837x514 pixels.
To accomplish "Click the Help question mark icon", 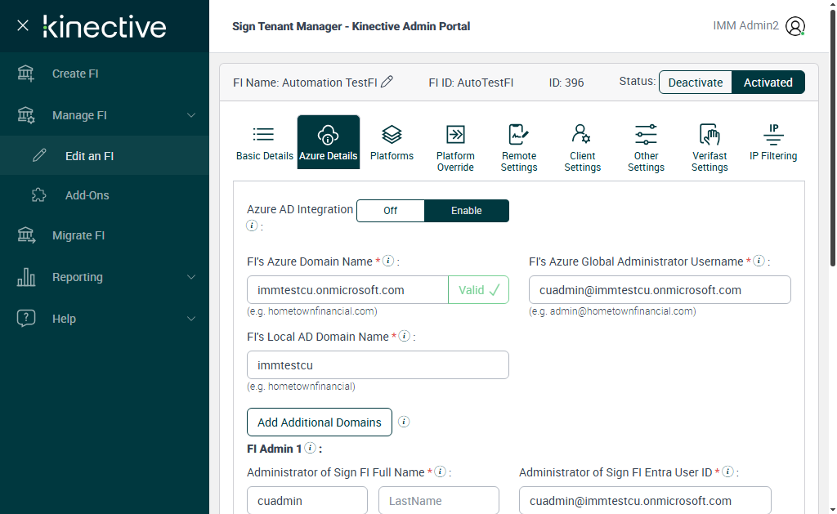I will pos(25,318).
